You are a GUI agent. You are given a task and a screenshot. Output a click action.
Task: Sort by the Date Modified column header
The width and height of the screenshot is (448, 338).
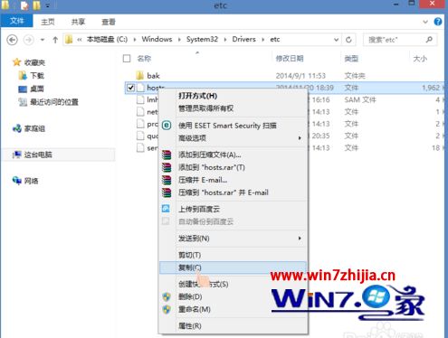click(x=290, y=59)
